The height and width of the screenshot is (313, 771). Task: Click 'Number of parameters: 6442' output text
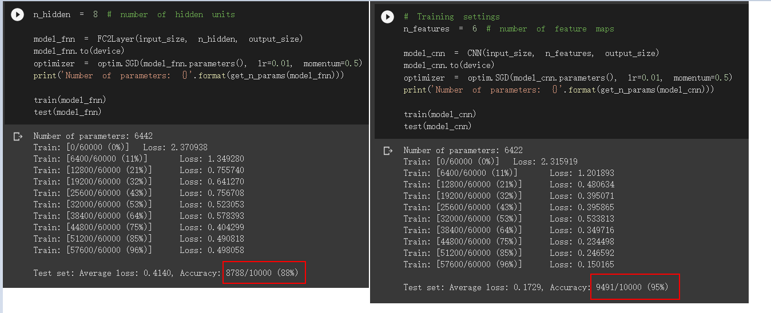(x=93, y=136)
